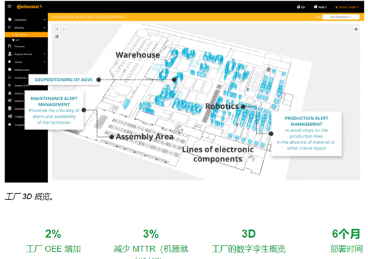This screenshot has width=368, height=259.
Task: Click the Continental logo
Action: coord(29,7)
